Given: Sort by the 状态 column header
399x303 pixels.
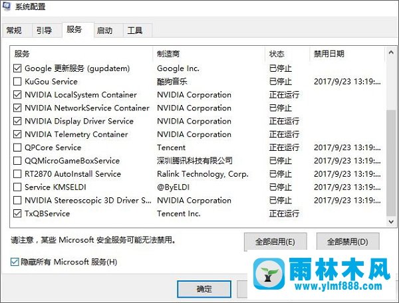Looking at the screenshot, I should (287, 54).
